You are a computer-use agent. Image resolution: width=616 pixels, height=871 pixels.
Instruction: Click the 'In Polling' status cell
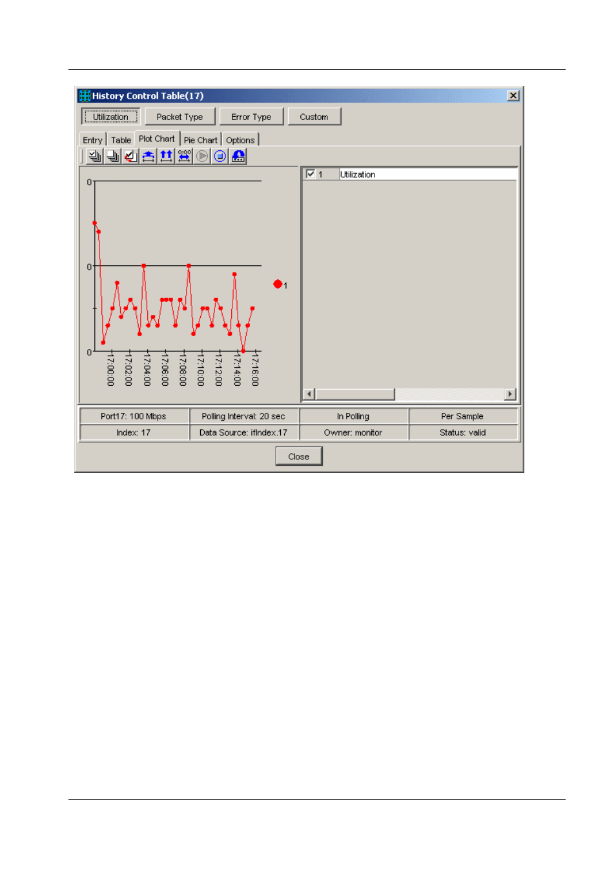tap(353, 416)
